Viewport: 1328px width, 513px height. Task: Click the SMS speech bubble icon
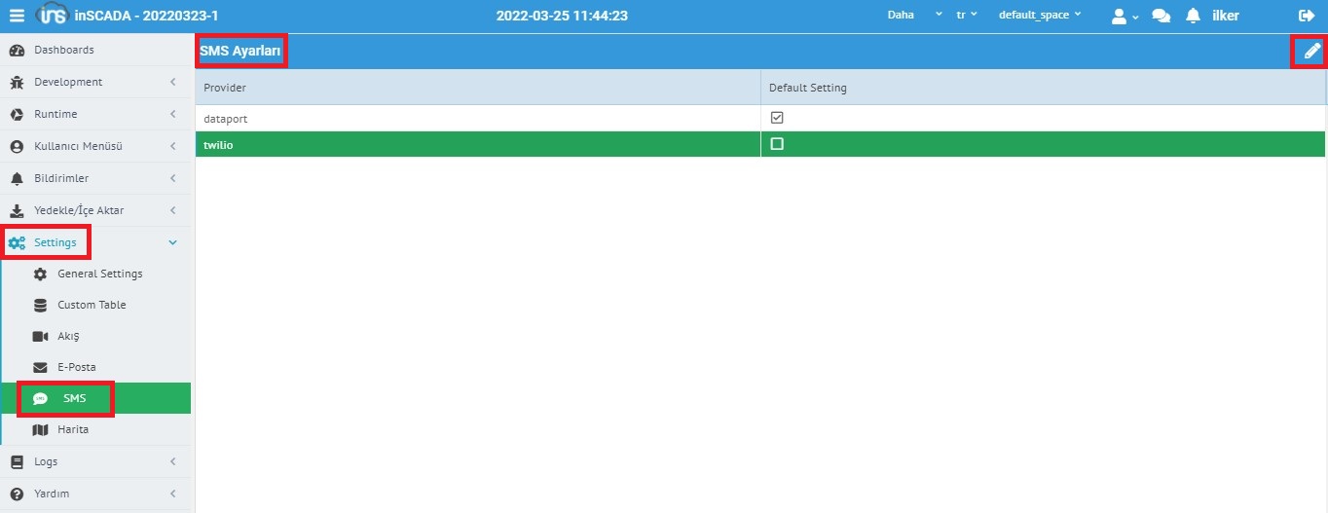point(40,398)
